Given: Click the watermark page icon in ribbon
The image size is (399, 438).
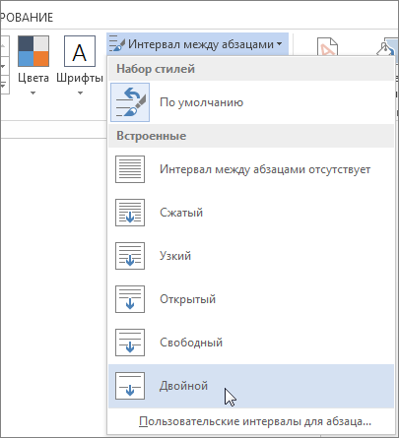Looking at the screenshot, I should click(327, 47).
